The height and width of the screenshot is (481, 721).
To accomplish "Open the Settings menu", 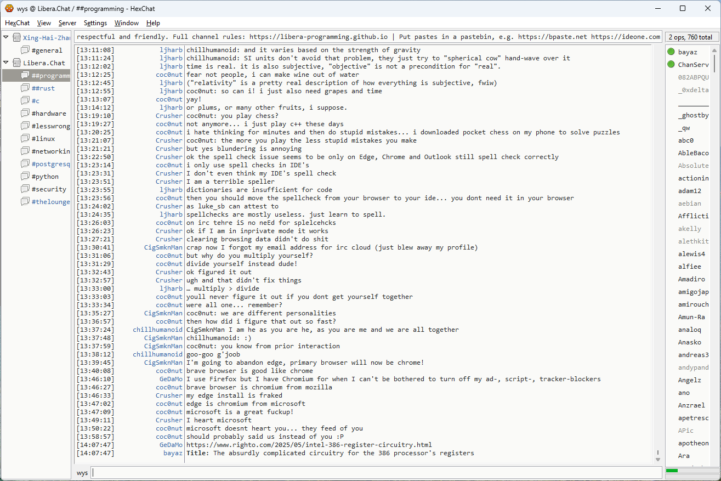I will [x=95, y=23].
